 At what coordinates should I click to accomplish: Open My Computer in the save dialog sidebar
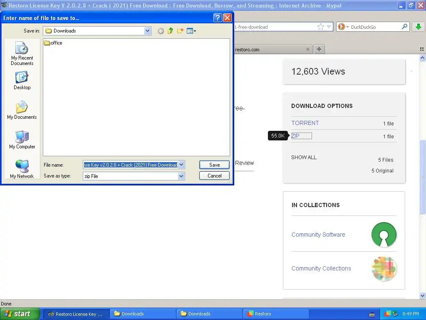(x=22, y=140)
